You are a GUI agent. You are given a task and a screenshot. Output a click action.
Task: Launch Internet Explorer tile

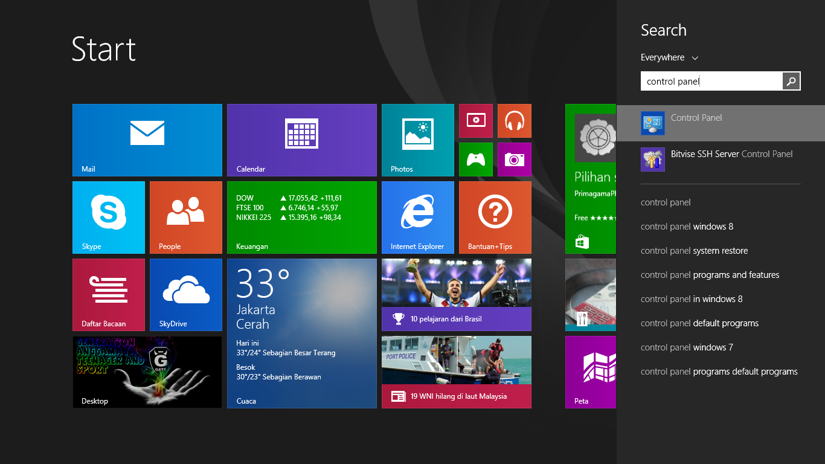[x=418, y=217]
